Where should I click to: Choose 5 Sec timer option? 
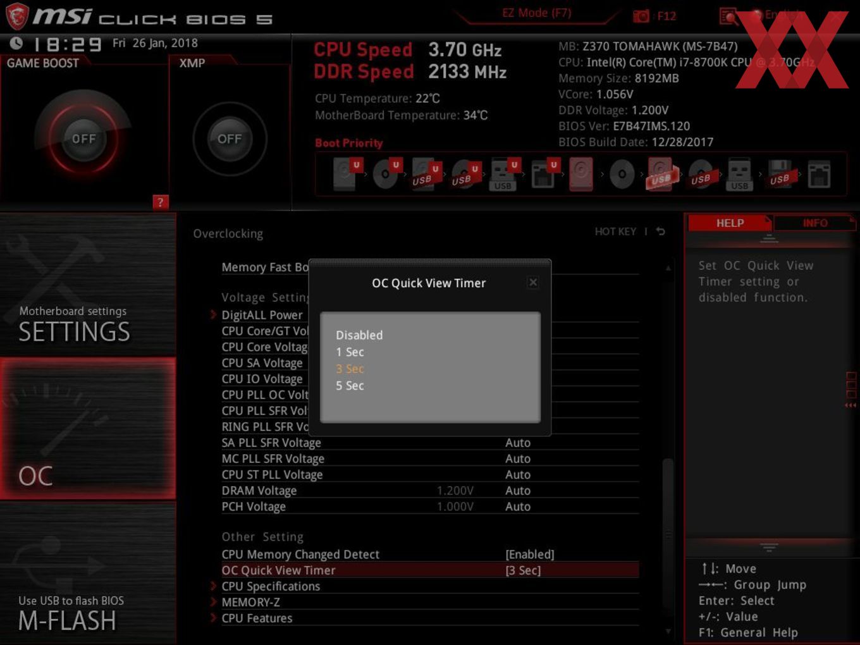(x=350, y=385)
